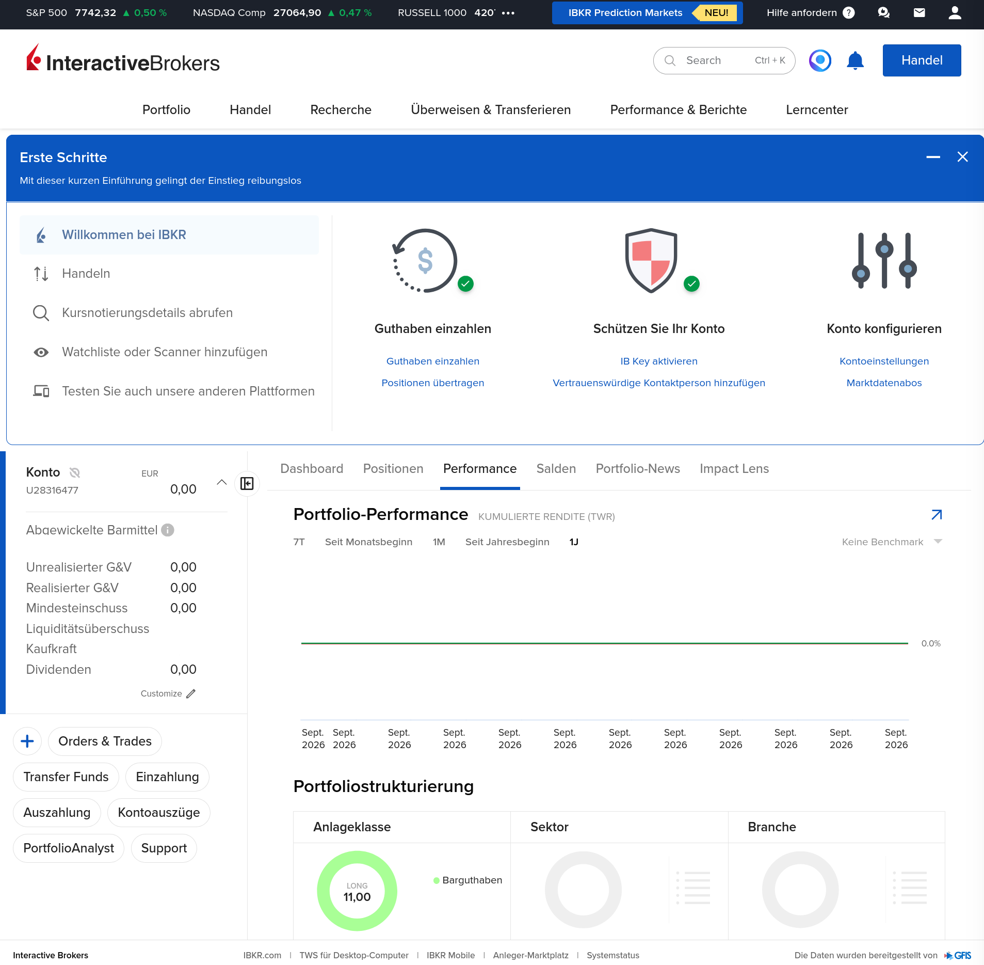Viewport: 984px width, 965px height.
Task: Click the PortfolioAnalyst button
Action: pyautogui.click(x=69, y=848)
